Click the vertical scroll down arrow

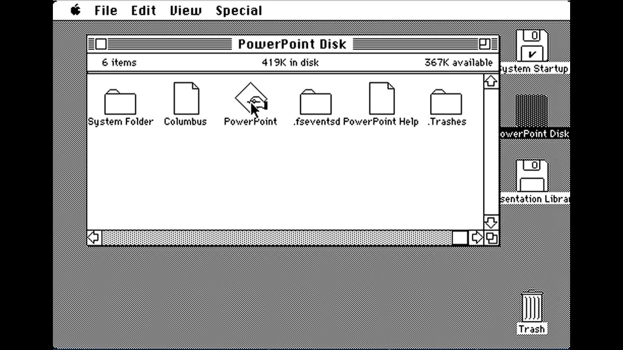point(491,222)
